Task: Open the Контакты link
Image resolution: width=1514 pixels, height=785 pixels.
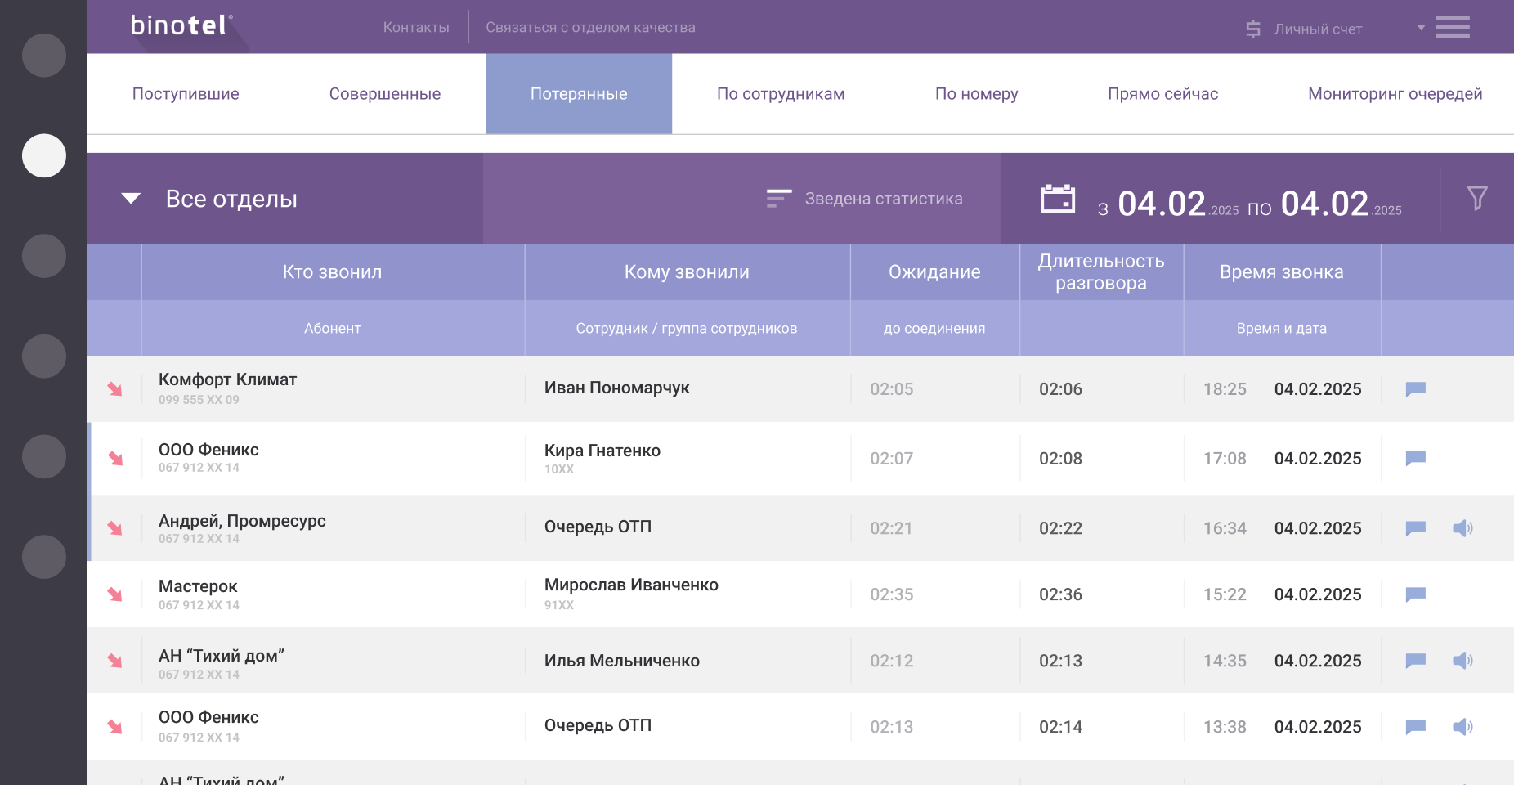Action: tap(416, 28)
